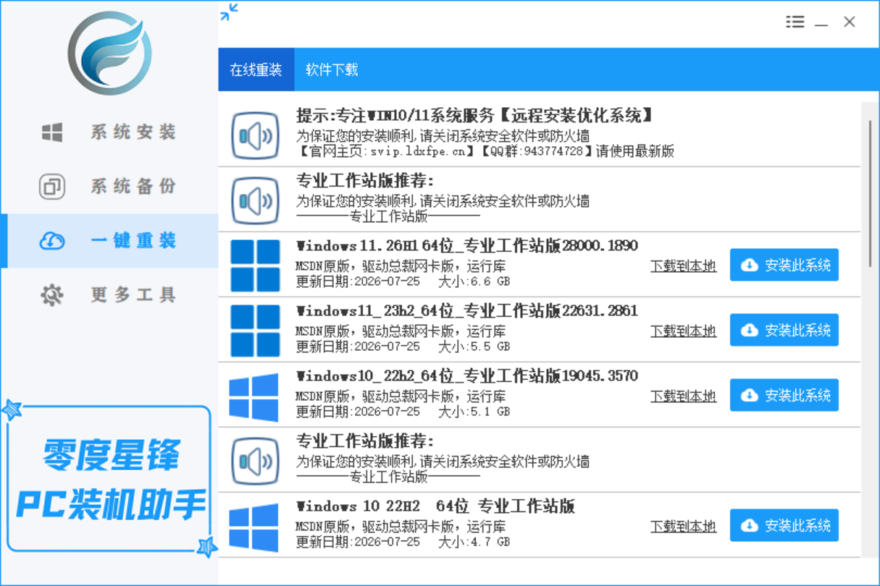Click title Windows10_22h2_64位_专业工作站版19045.3570
The height and width of the screenshot is (586, 880).
pos(467,375)
